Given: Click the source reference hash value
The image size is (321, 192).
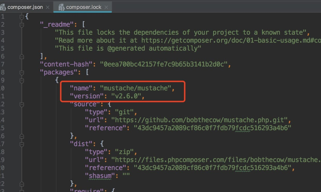Looking at the screenshot, I should pos(213,128).
